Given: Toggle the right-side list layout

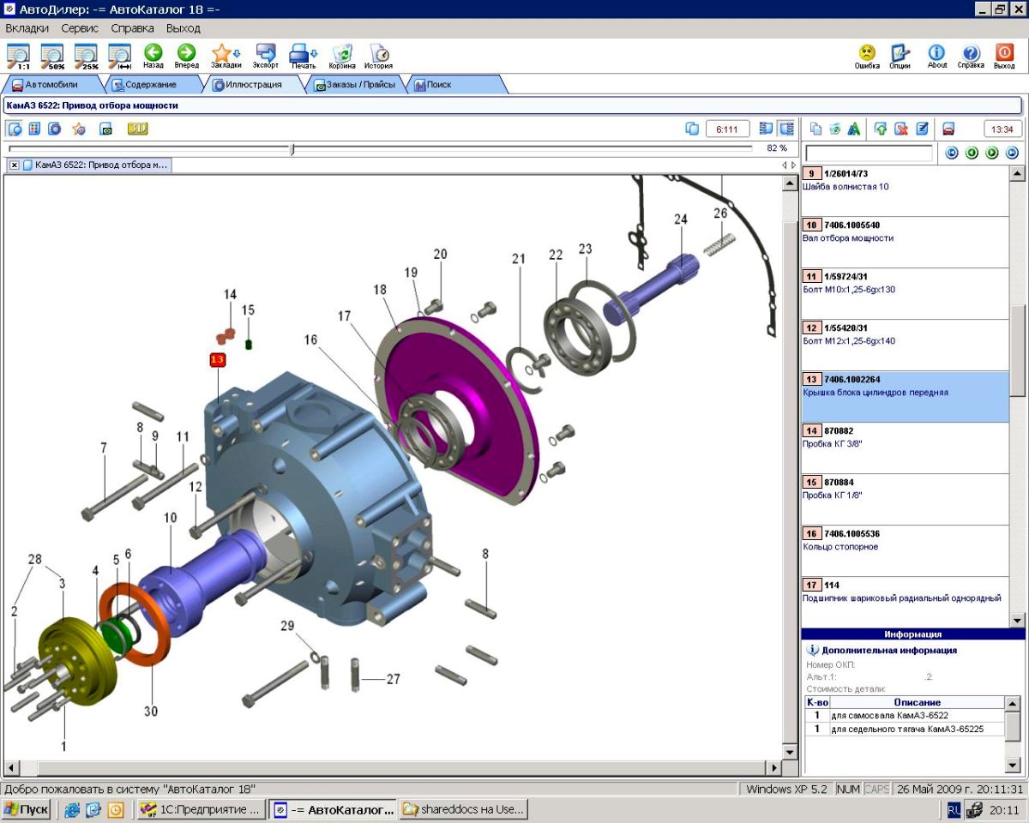Looking at the screenshot, I should 785,129.
